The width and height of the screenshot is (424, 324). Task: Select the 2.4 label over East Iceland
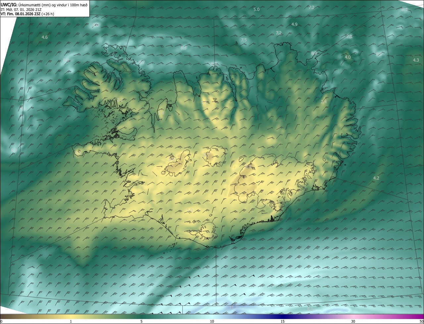324,102
